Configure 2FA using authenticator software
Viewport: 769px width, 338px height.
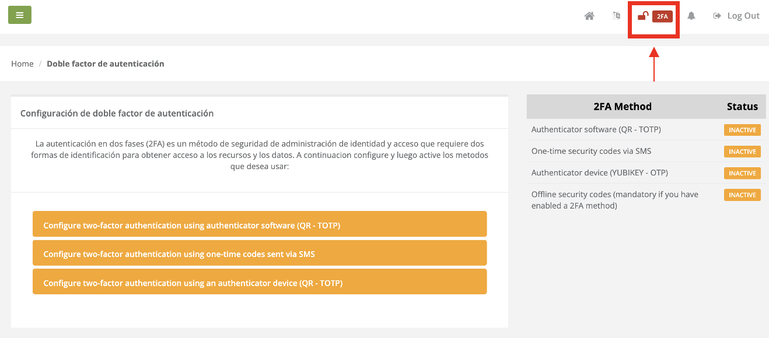click(x=260, y=224)
